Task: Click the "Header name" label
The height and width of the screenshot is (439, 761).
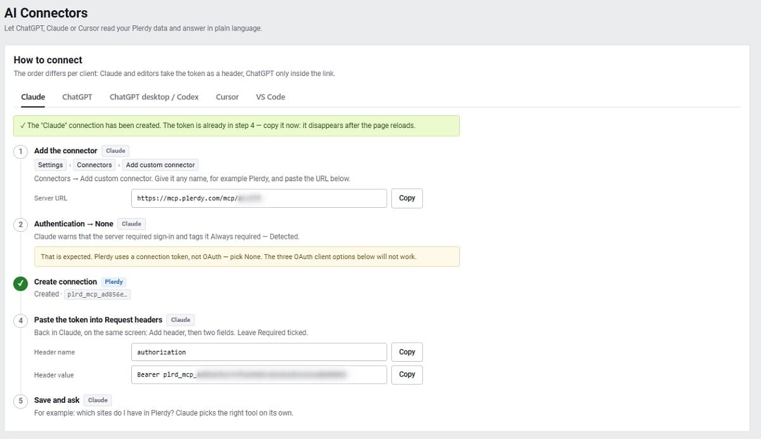Action: coord(54,352)
